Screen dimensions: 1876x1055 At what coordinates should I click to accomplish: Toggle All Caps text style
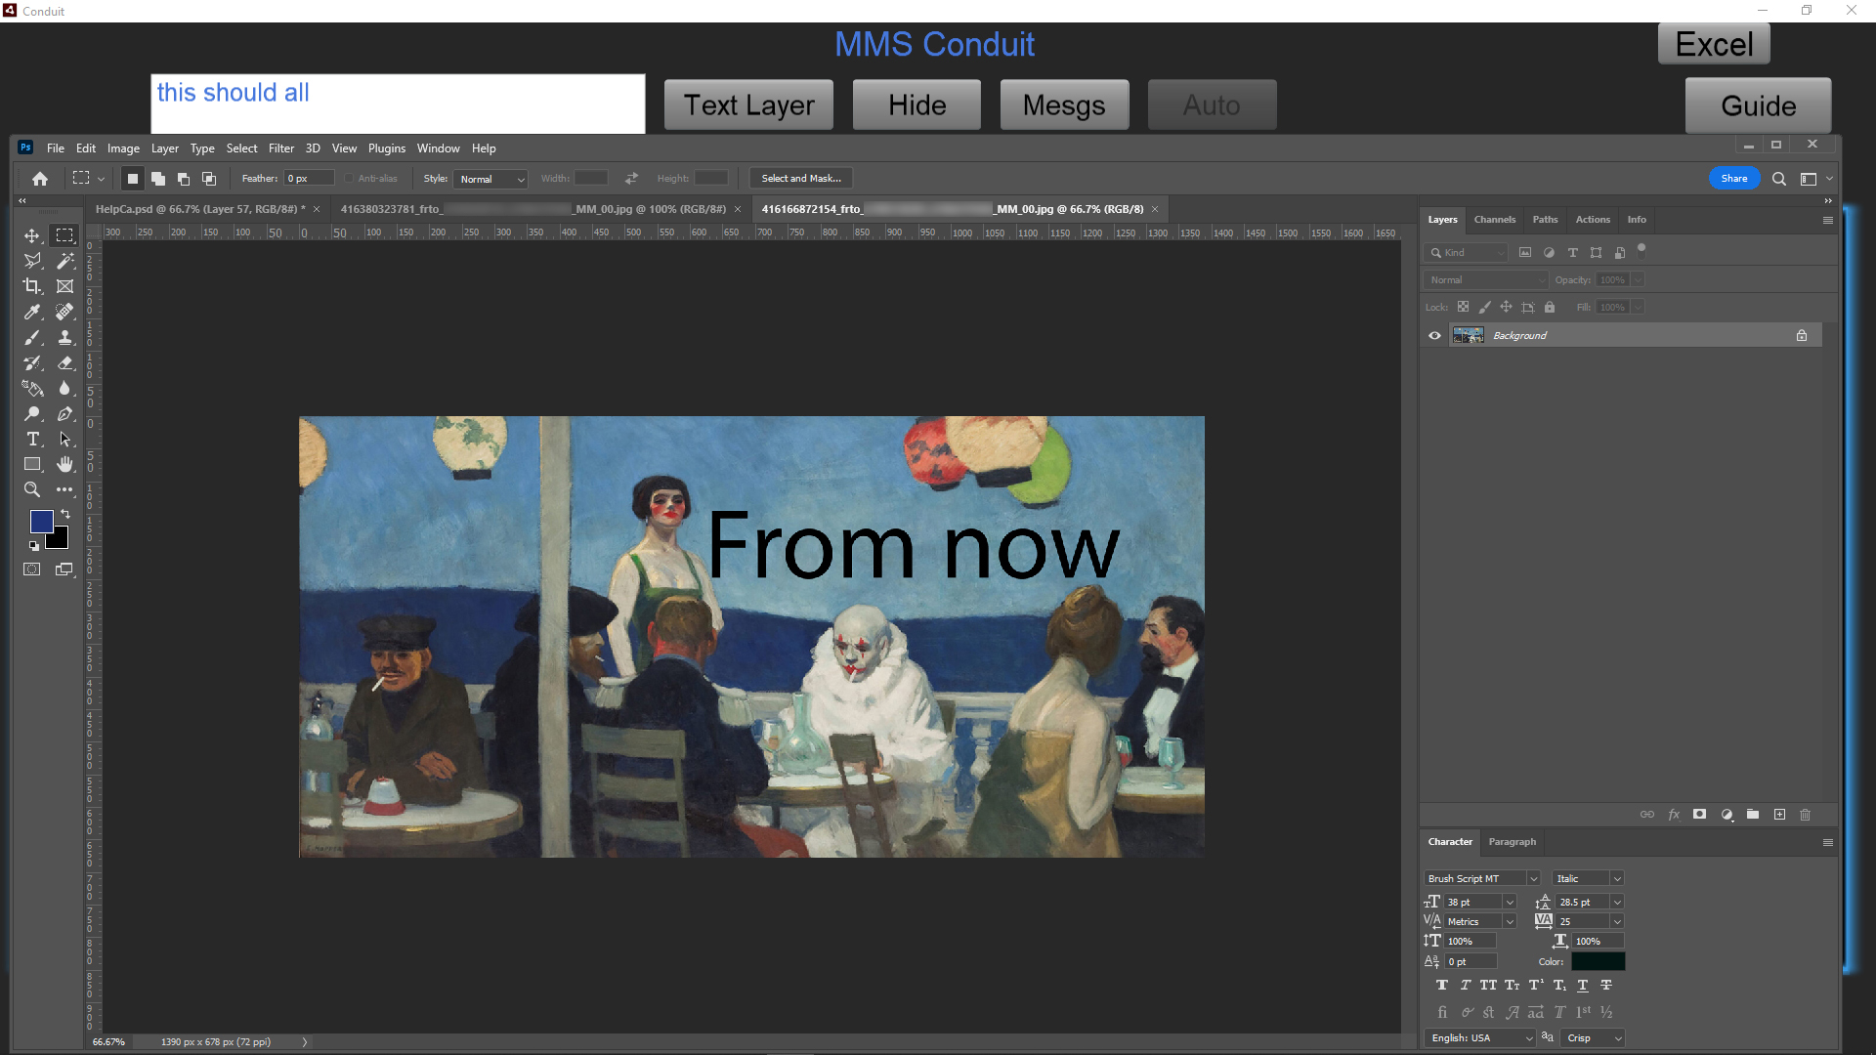tap(1488, 986)
